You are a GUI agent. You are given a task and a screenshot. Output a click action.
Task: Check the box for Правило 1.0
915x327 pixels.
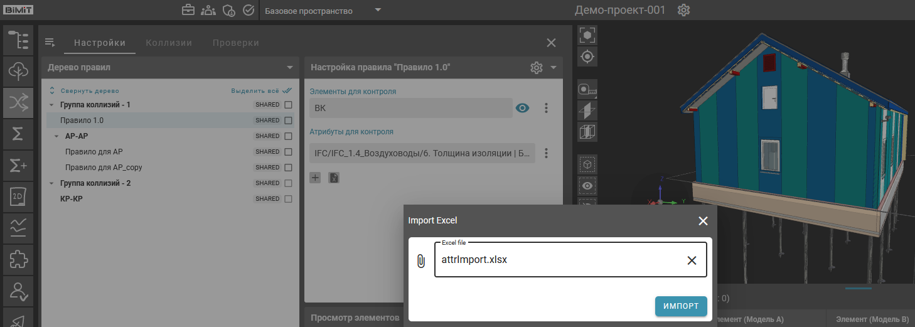(288, 121)
